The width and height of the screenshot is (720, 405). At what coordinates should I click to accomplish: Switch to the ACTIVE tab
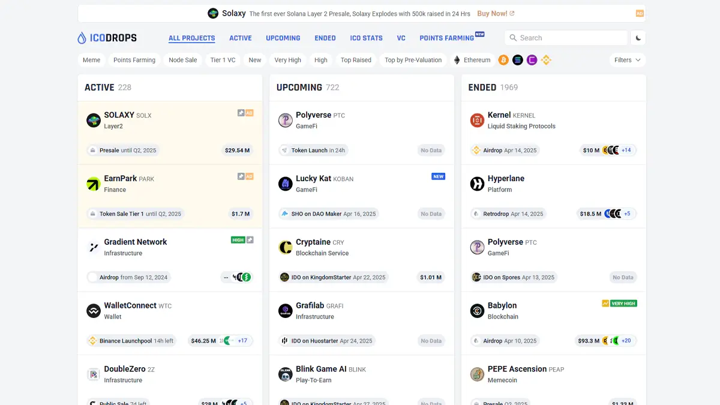coord(241,38)
